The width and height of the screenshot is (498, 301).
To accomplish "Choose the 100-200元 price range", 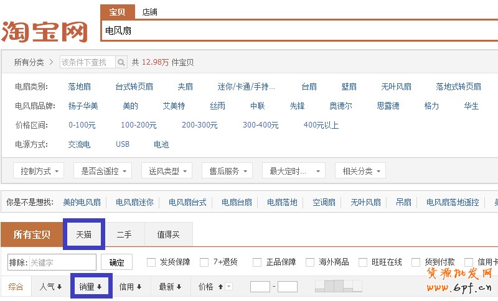I will click(138, 125).
